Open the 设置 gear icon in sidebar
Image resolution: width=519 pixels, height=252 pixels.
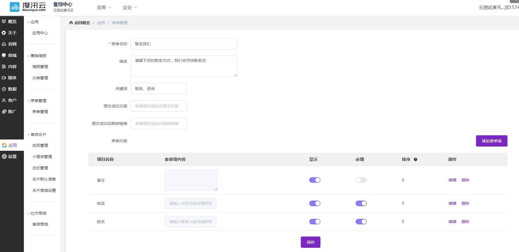point(4,156)
